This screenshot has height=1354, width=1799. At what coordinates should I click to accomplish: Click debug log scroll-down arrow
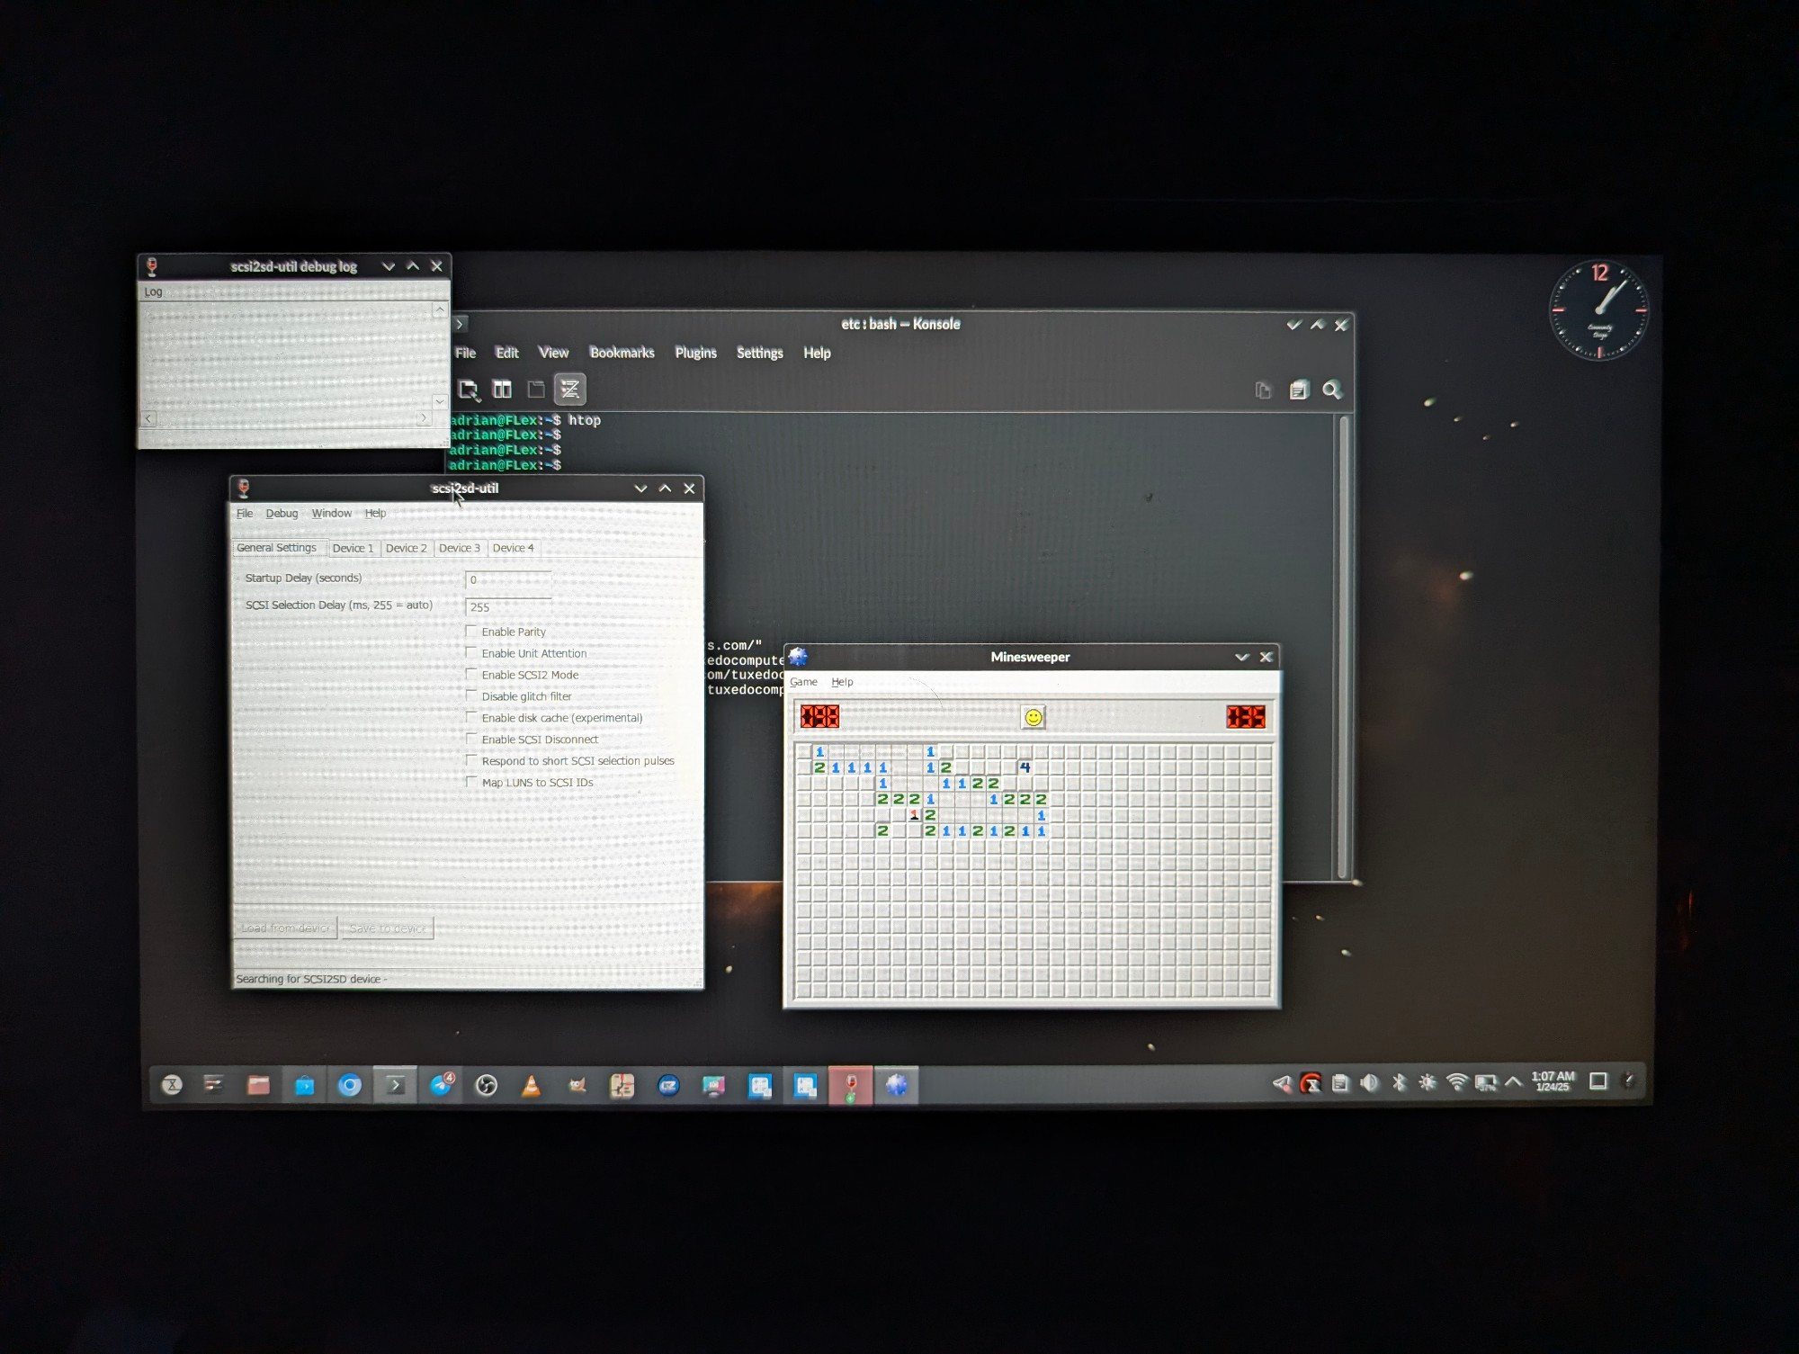click(x=440, y=401)
